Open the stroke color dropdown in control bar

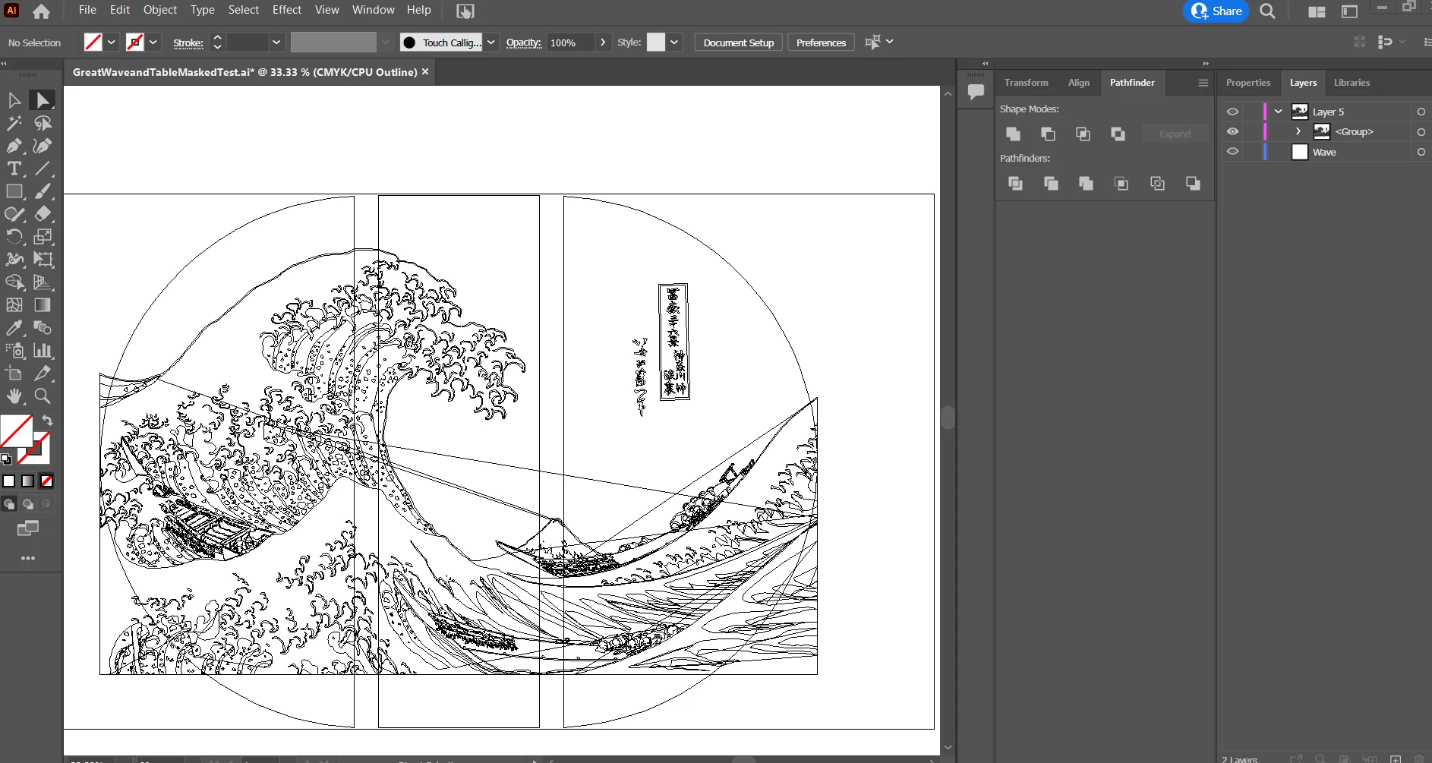click(x=153, y=43)
